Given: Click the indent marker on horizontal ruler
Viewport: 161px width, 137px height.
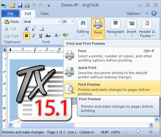Looking at the screenshot, I should [10, 50].
